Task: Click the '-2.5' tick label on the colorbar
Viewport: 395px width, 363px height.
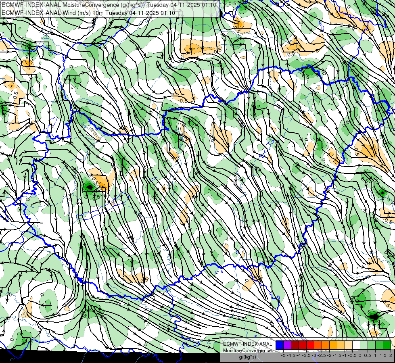Action: (x=322, y=355)
